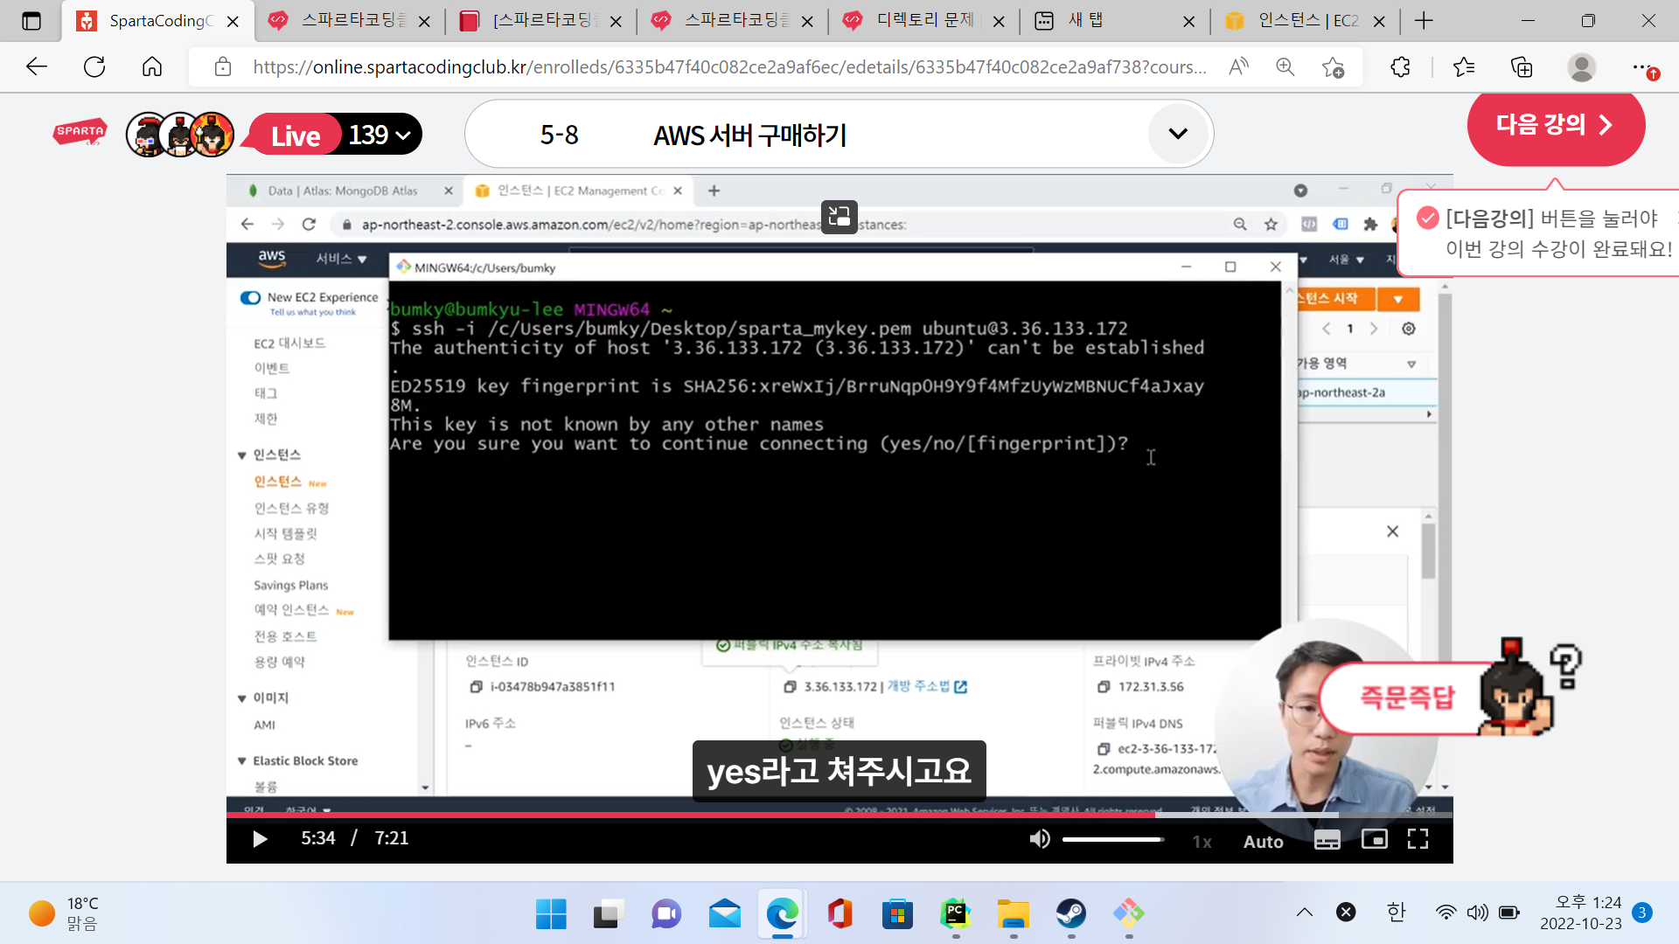The width and height of the screenshot is (1679, 944).
Task: Switch to 새 탭 browser tab
Action: pos(1115,21)
